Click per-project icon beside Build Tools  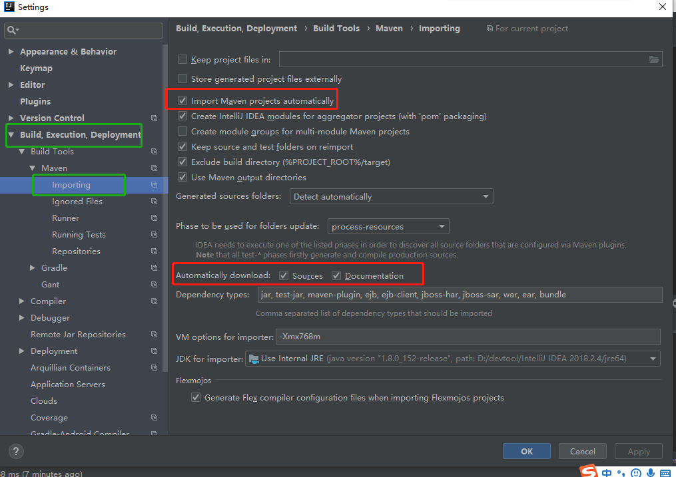(x=154, y=152)
